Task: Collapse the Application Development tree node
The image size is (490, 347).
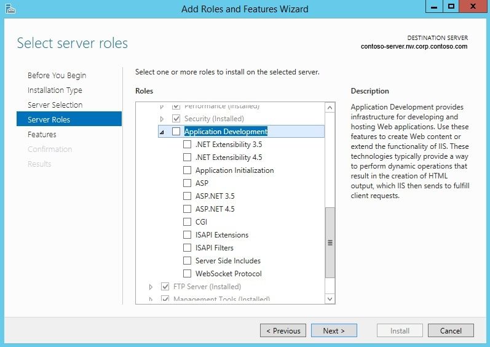Action: click(162, 132)
